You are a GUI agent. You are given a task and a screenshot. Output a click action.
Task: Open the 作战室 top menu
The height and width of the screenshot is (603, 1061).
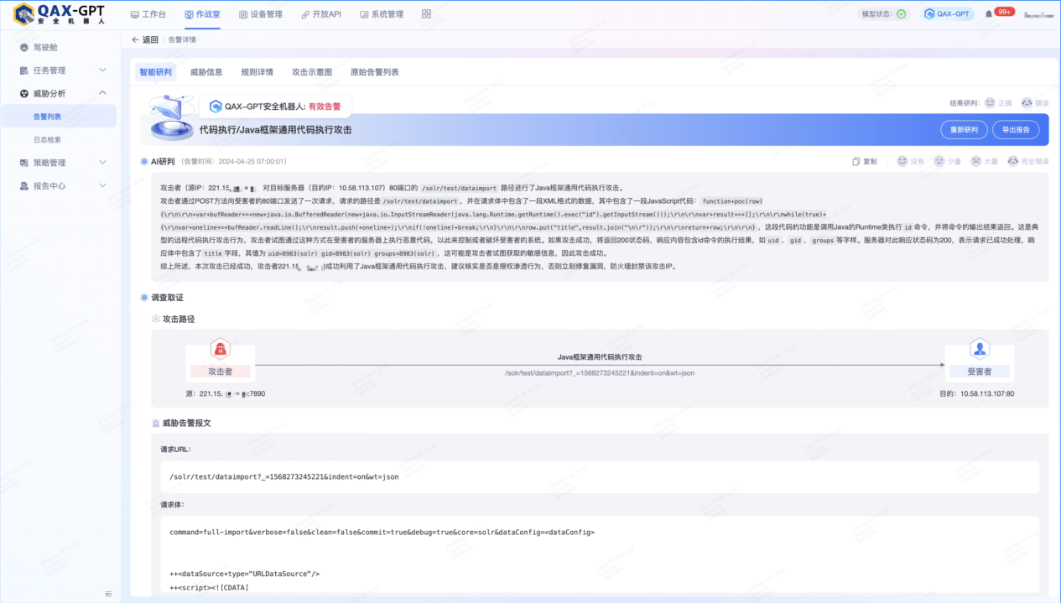pos(202,14)
